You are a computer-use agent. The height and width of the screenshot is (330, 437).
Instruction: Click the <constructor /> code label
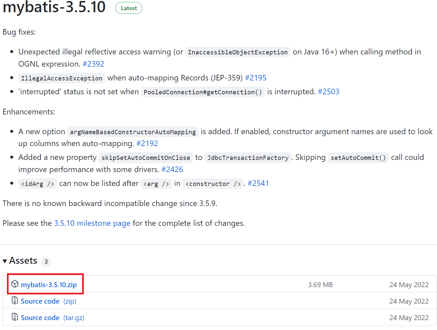pyautogui.click(x=213, y=184)
